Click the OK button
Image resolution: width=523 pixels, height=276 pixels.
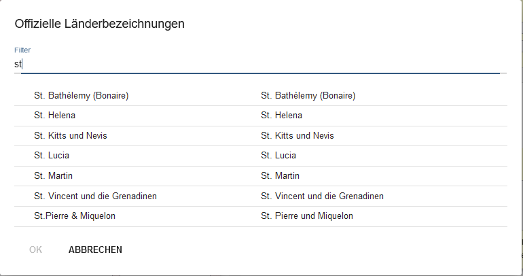[35, 249]
